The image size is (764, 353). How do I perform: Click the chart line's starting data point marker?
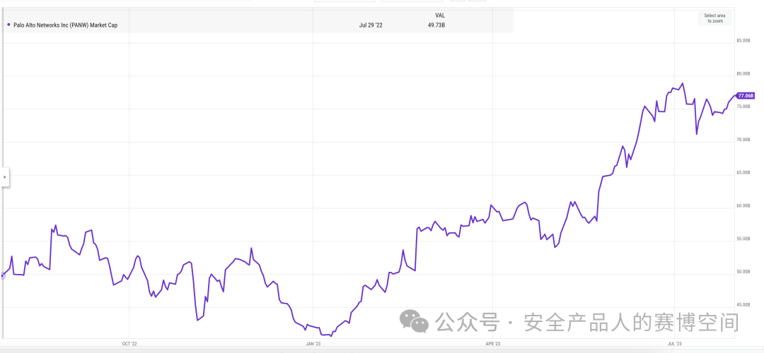[2, 275]
